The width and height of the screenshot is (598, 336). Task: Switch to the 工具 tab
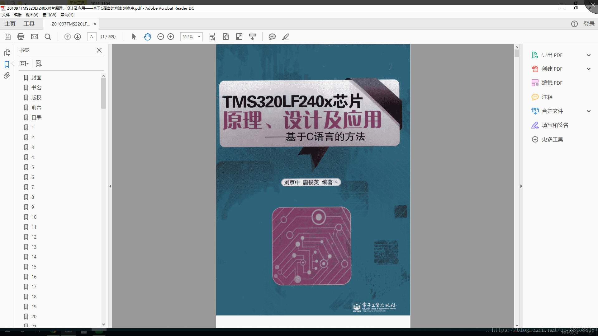point(29,24)
